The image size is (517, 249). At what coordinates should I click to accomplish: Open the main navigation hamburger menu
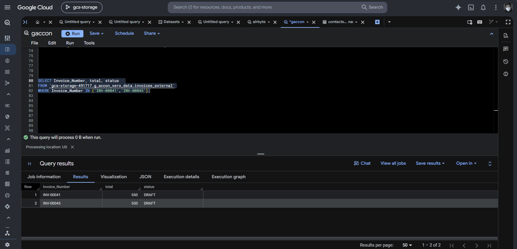pos(7,7)
